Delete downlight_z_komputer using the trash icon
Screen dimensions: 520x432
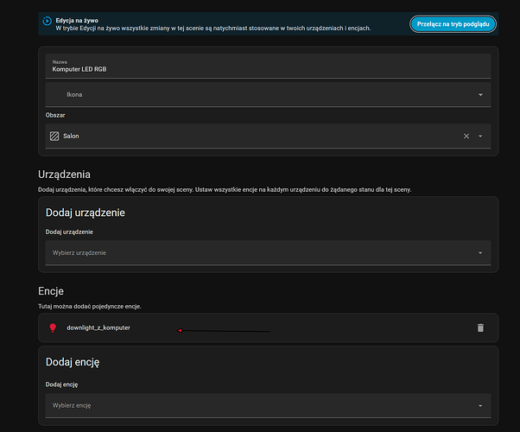tap(480, 327)
